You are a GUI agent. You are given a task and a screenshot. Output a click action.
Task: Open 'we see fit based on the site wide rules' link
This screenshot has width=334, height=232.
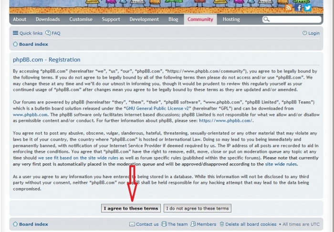click(x=78, y=158)
